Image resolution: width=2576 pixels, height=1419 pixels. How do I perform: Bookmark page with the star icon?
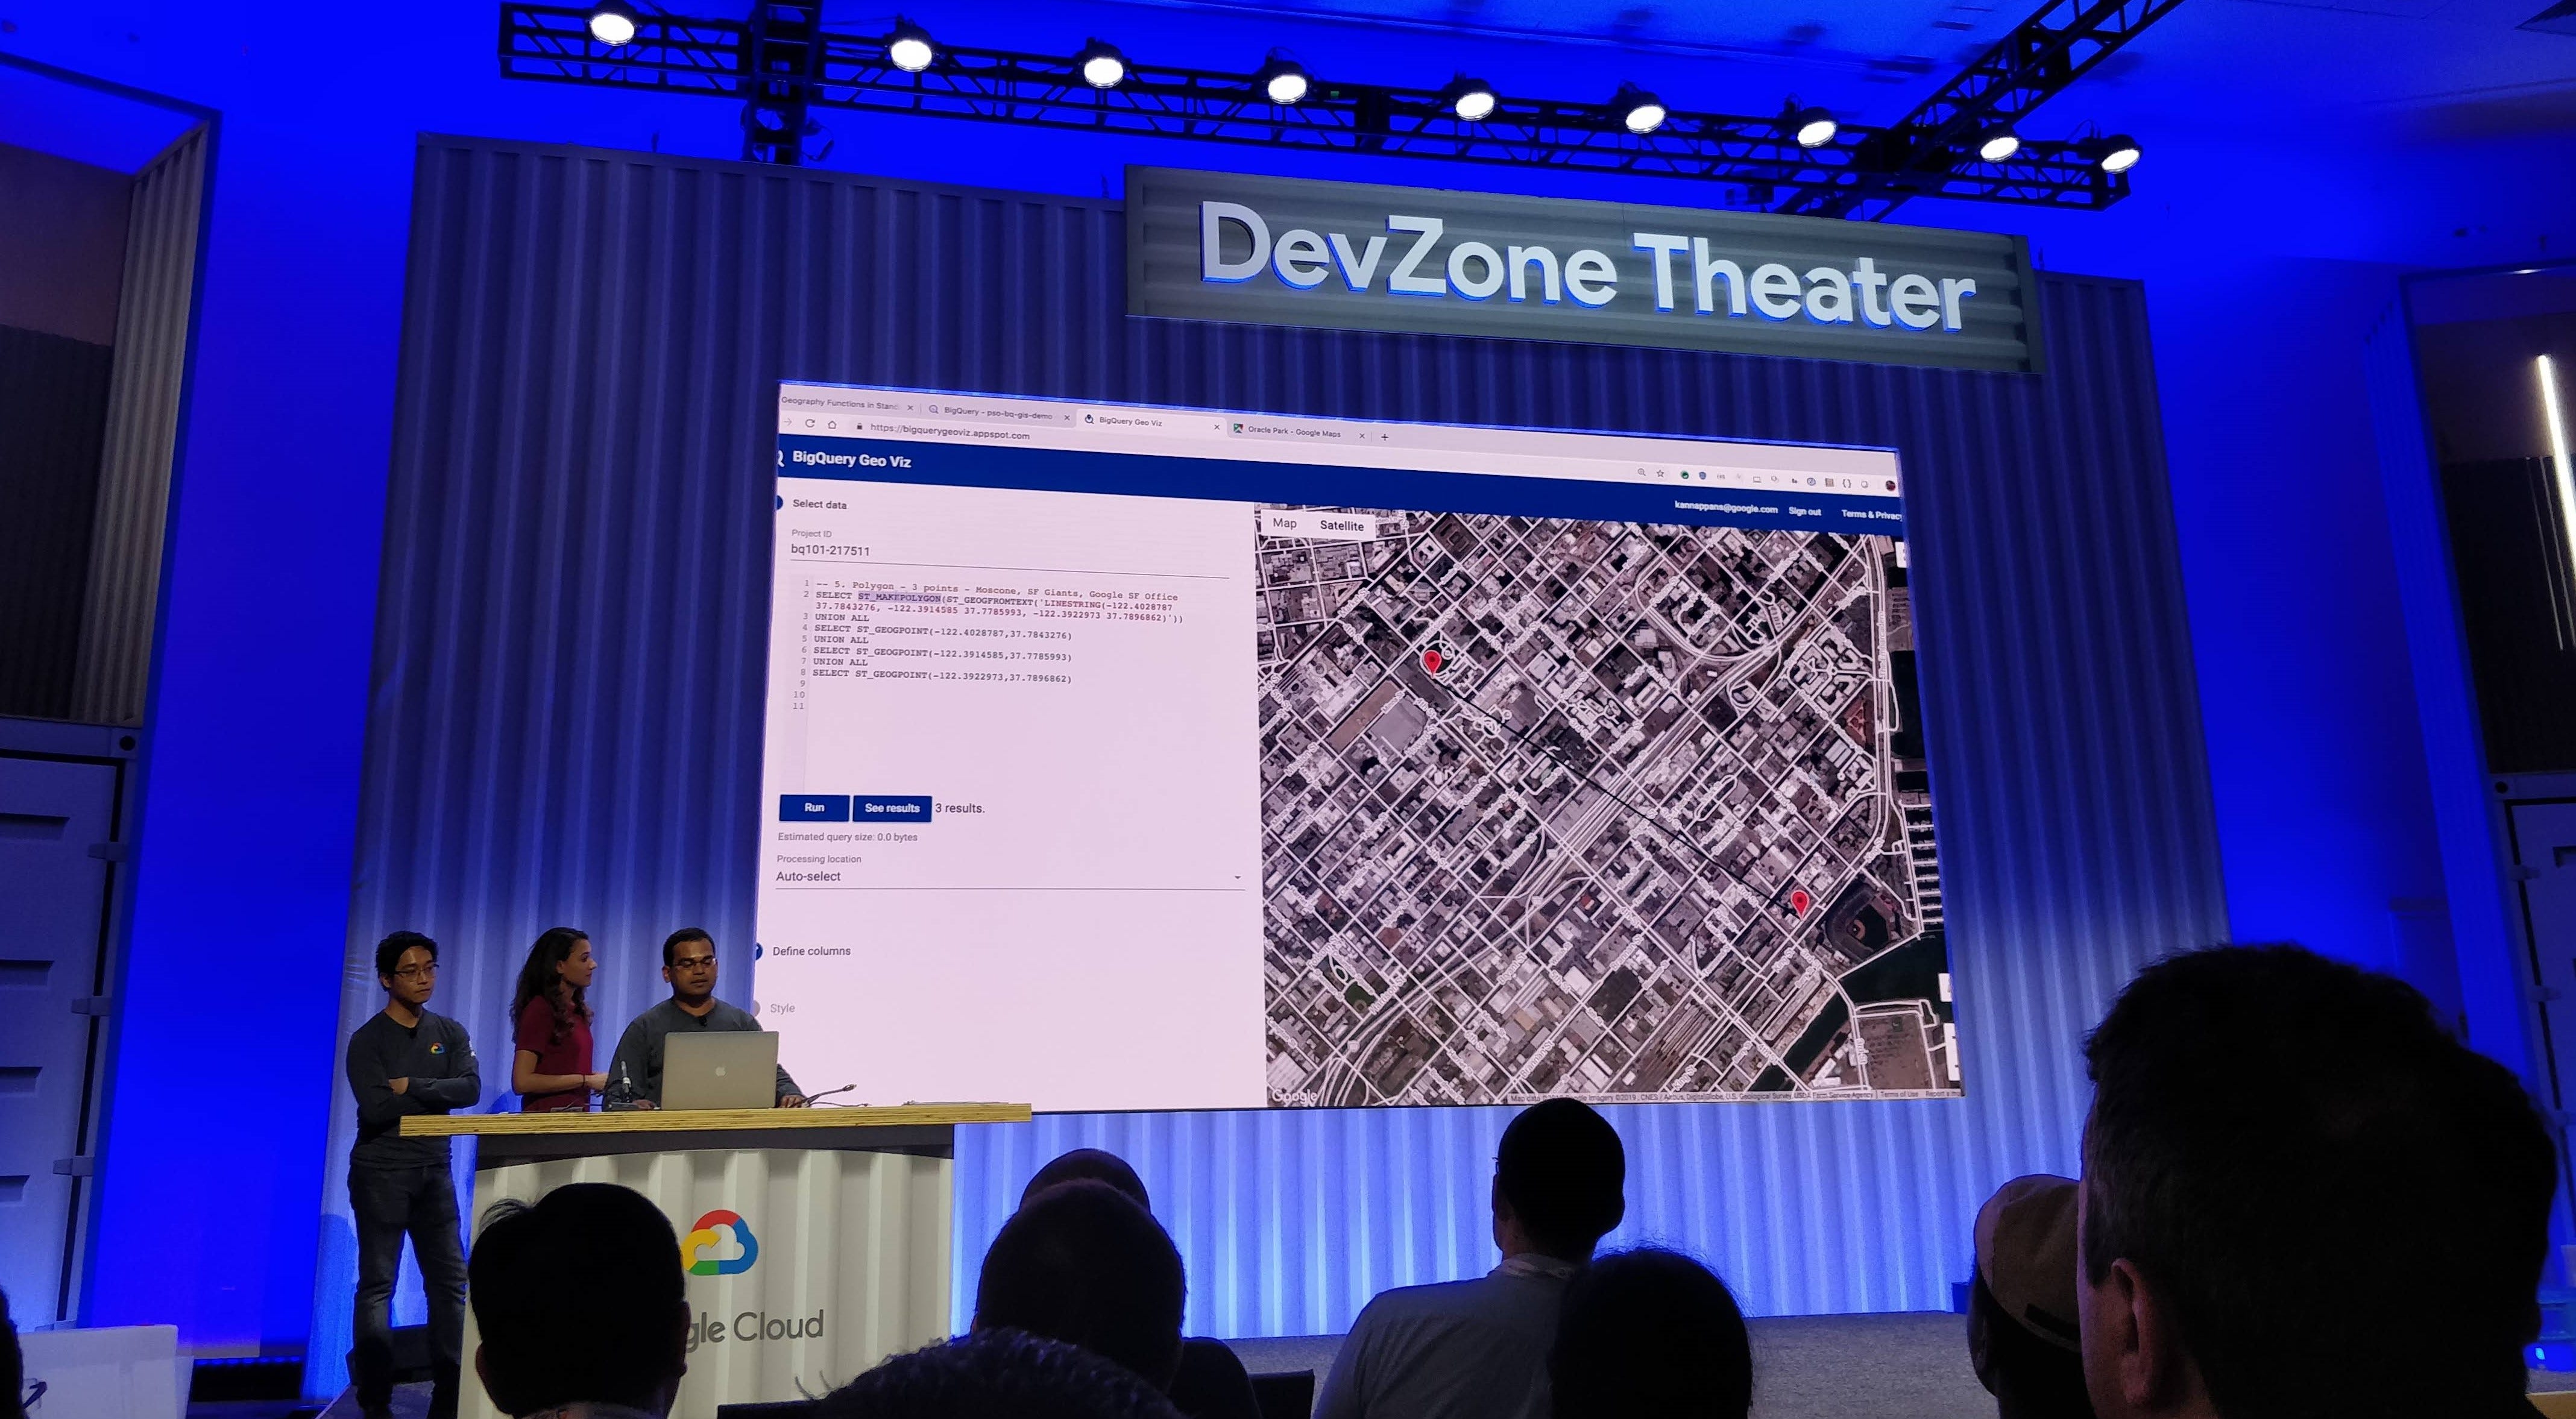pos(1660,473)
